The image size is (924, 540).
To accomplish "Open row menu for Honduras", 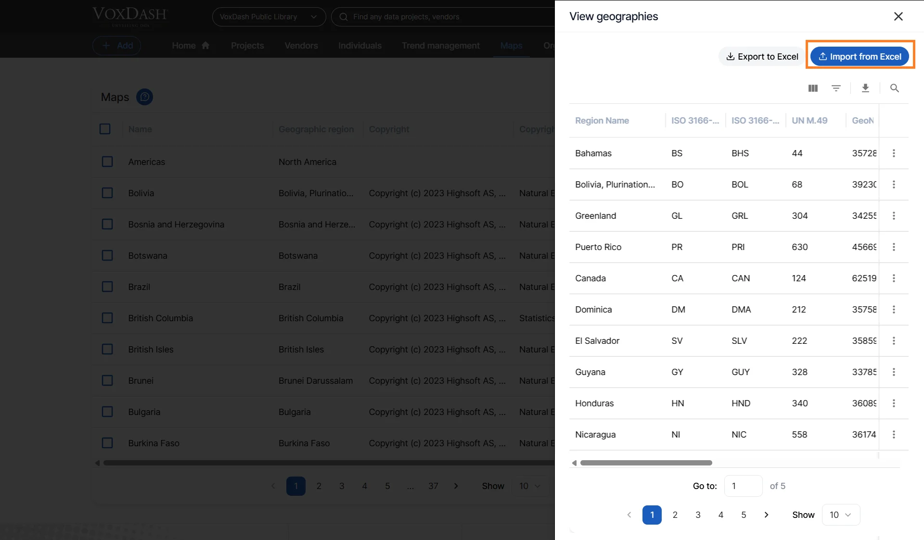I will (894, 403).
